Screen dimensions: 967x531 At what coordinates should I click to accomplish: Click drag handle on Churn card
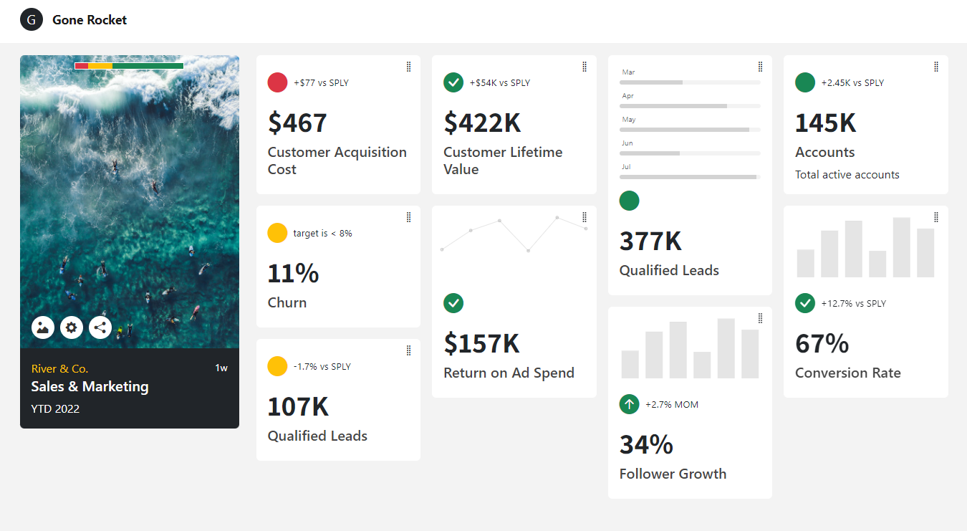pos(408,217)
